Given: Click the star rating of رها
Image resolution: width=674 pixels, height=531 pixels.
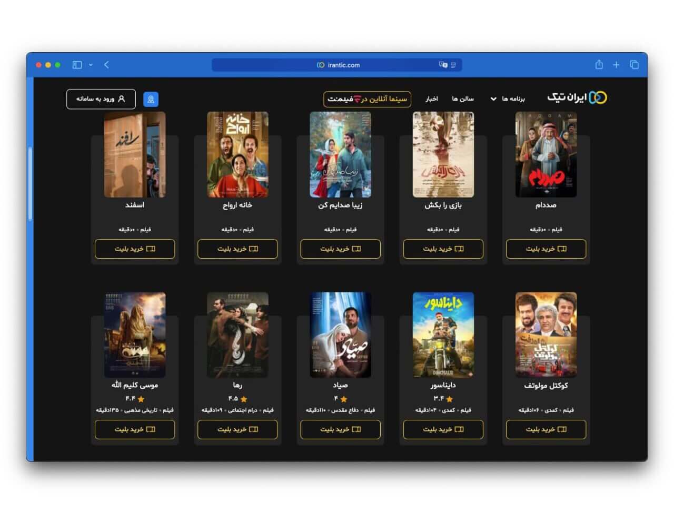Looking at the screenshot, I should click(237, 399).
